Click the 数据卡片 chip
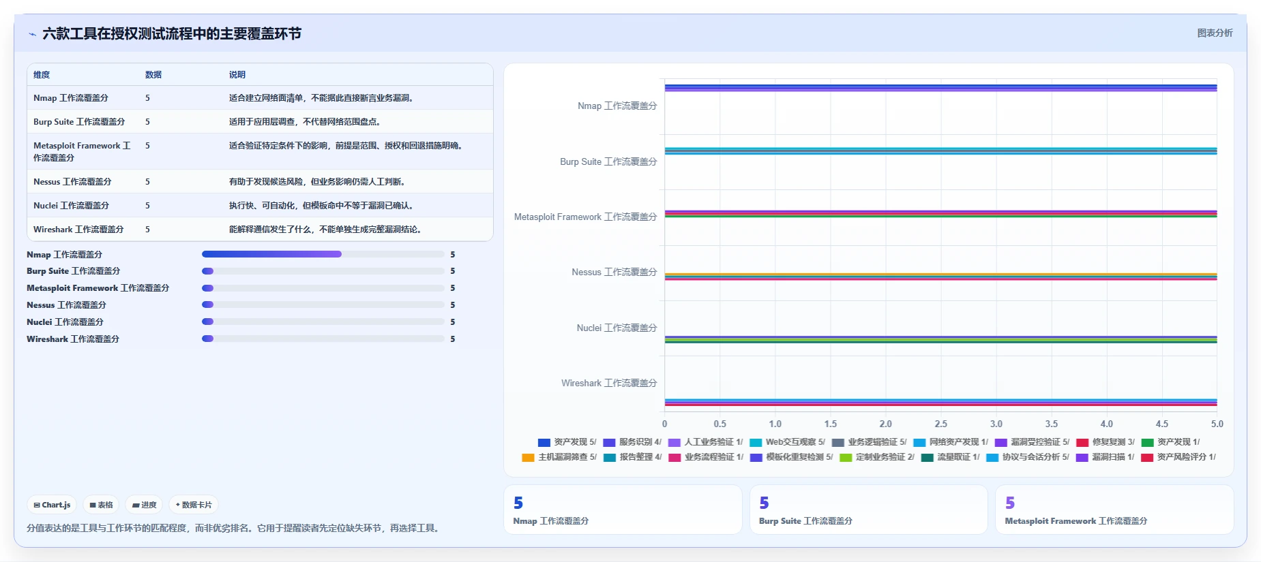1261x562 pixels. pos(194,505)
